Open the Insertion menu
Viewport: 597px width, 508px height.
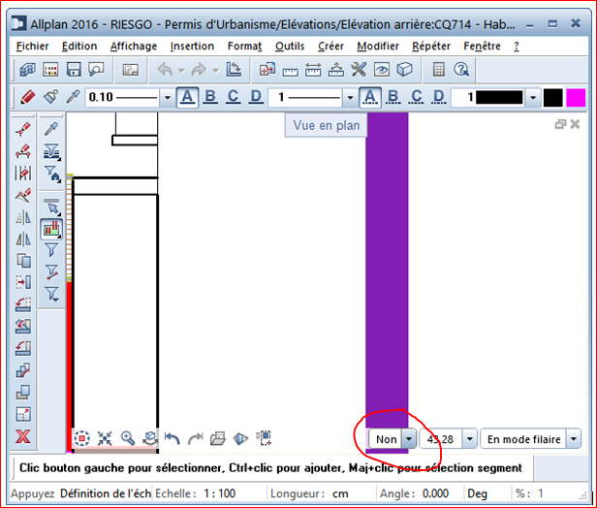192,47
